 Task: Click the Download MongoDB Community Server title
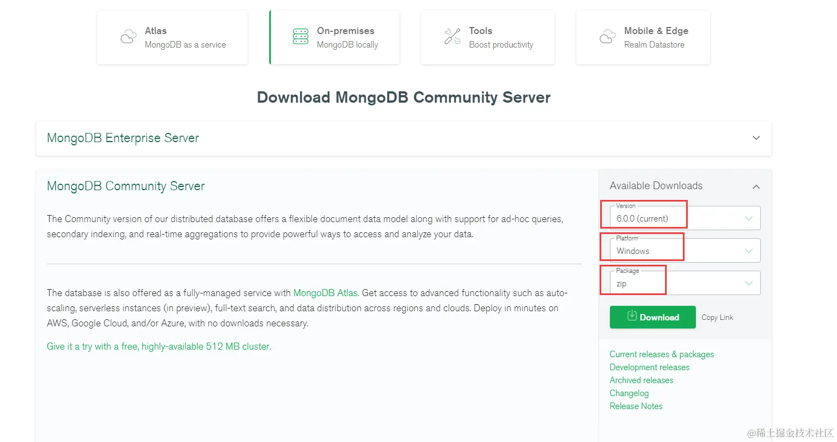click(404, 97)
